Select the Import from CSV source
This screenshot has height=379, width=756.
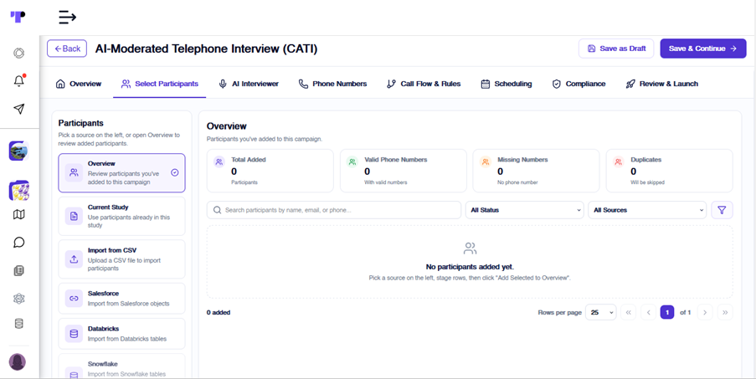(x=121, y=259)
